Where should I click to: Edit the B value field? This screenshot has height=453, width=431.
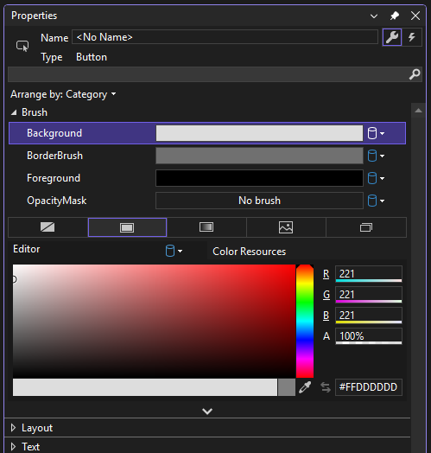[369, 316]
